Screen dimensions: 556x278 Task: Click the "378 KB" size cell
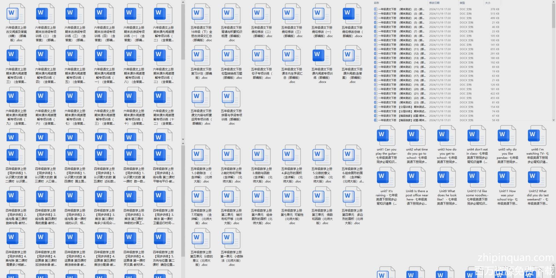pyautogui.click(x=495, y=9)
